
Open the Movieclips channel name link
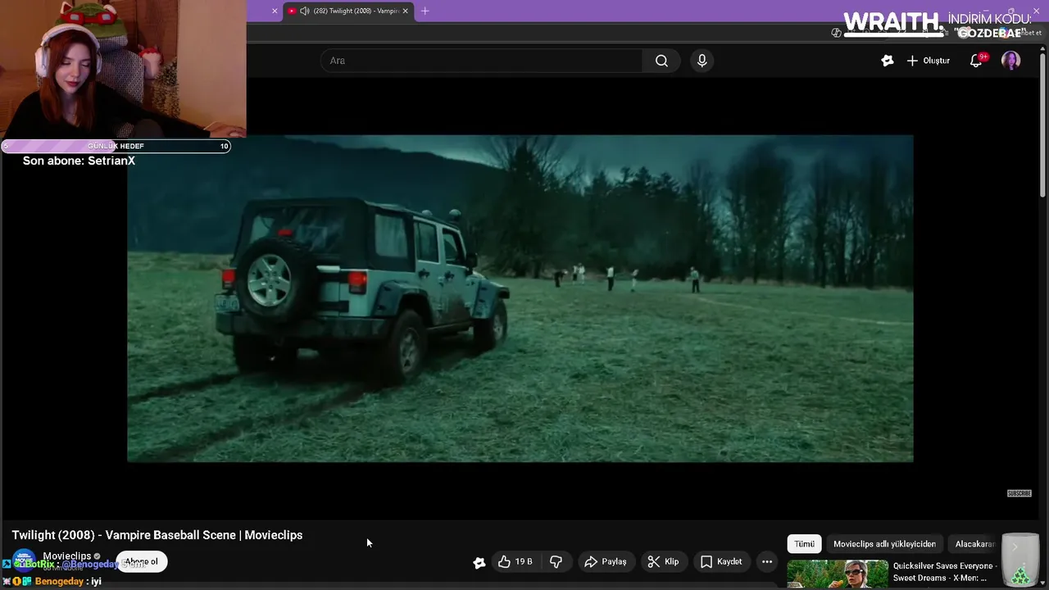point(67,556)
